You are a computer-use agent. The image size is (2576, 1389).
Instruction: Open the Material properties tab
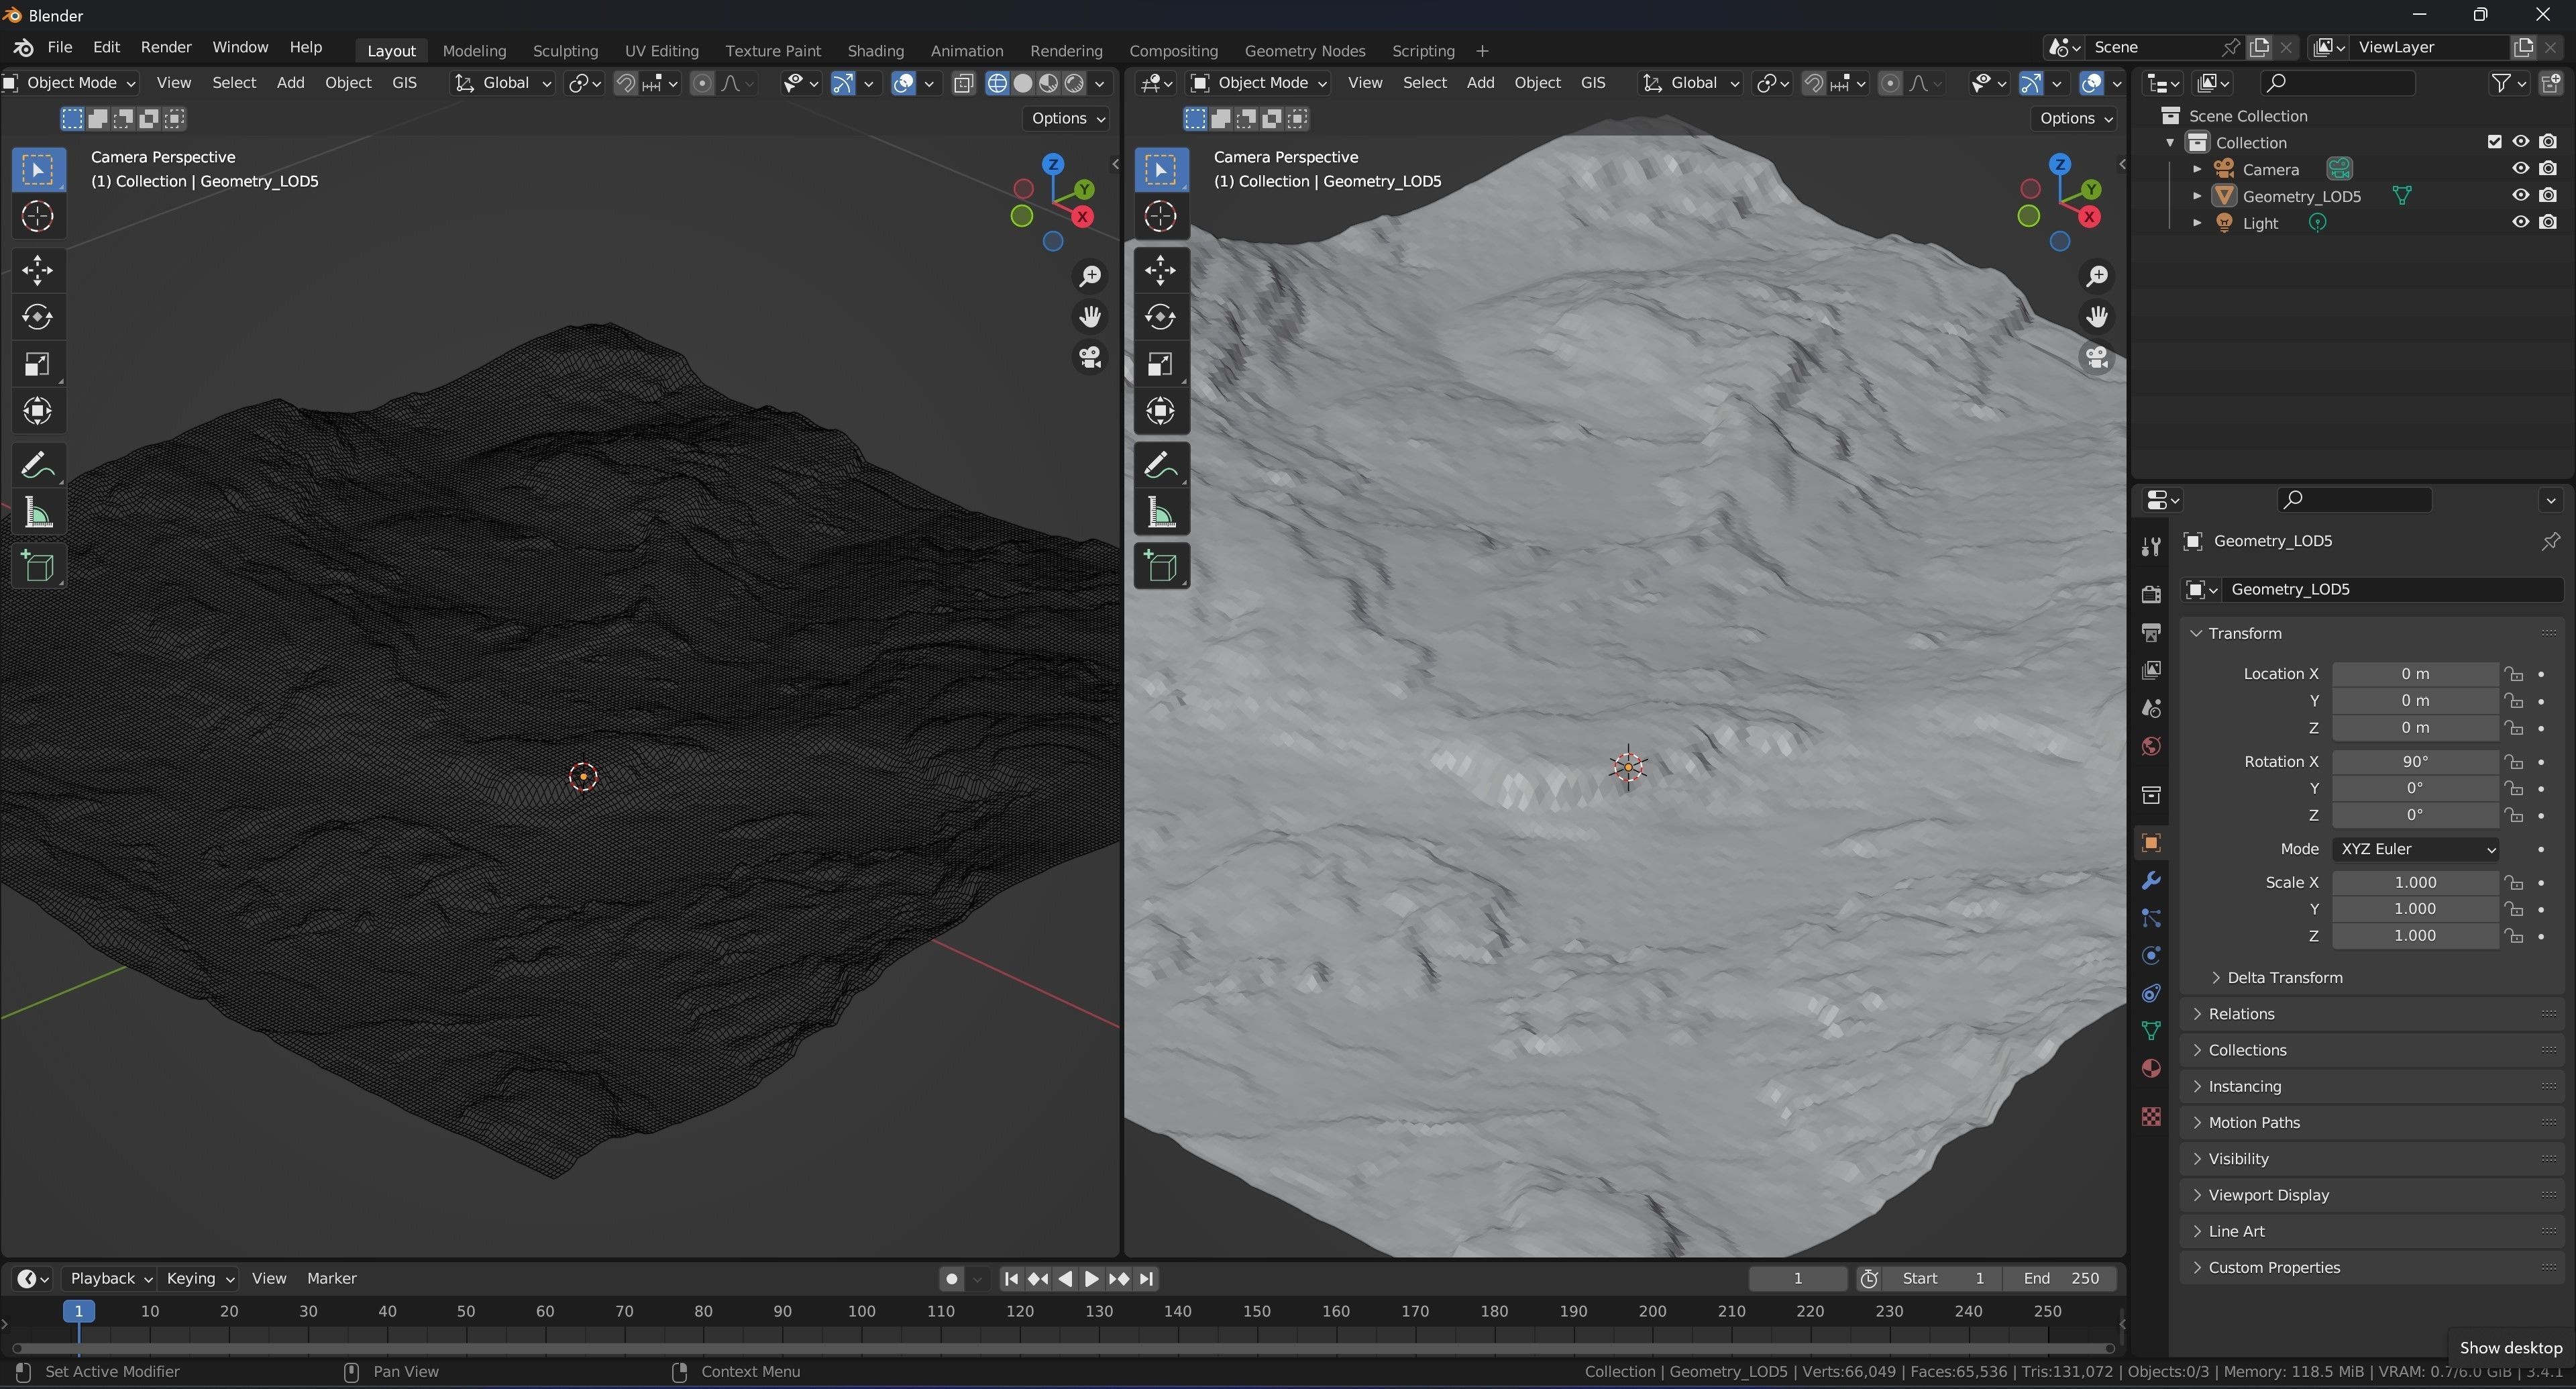coord(2150,1069)
